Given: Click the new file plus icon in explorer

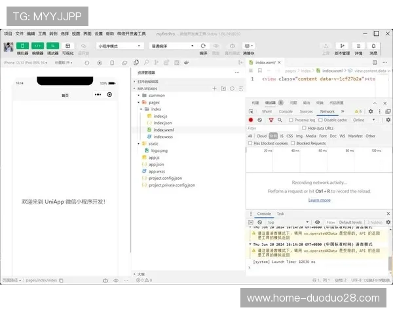Looking at the screenshot, I should [214, 88].
